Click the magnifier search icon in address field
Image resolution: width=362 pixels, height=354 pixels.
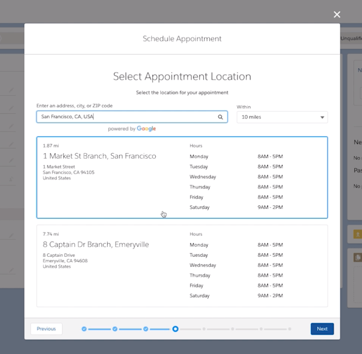tap(220, 117)
